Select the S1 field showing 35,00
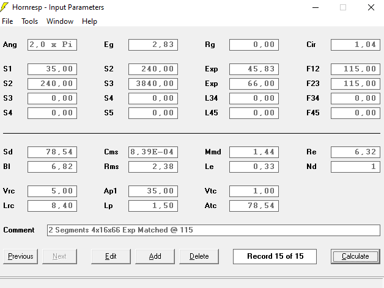384x288 pixels. click(52, 69)
